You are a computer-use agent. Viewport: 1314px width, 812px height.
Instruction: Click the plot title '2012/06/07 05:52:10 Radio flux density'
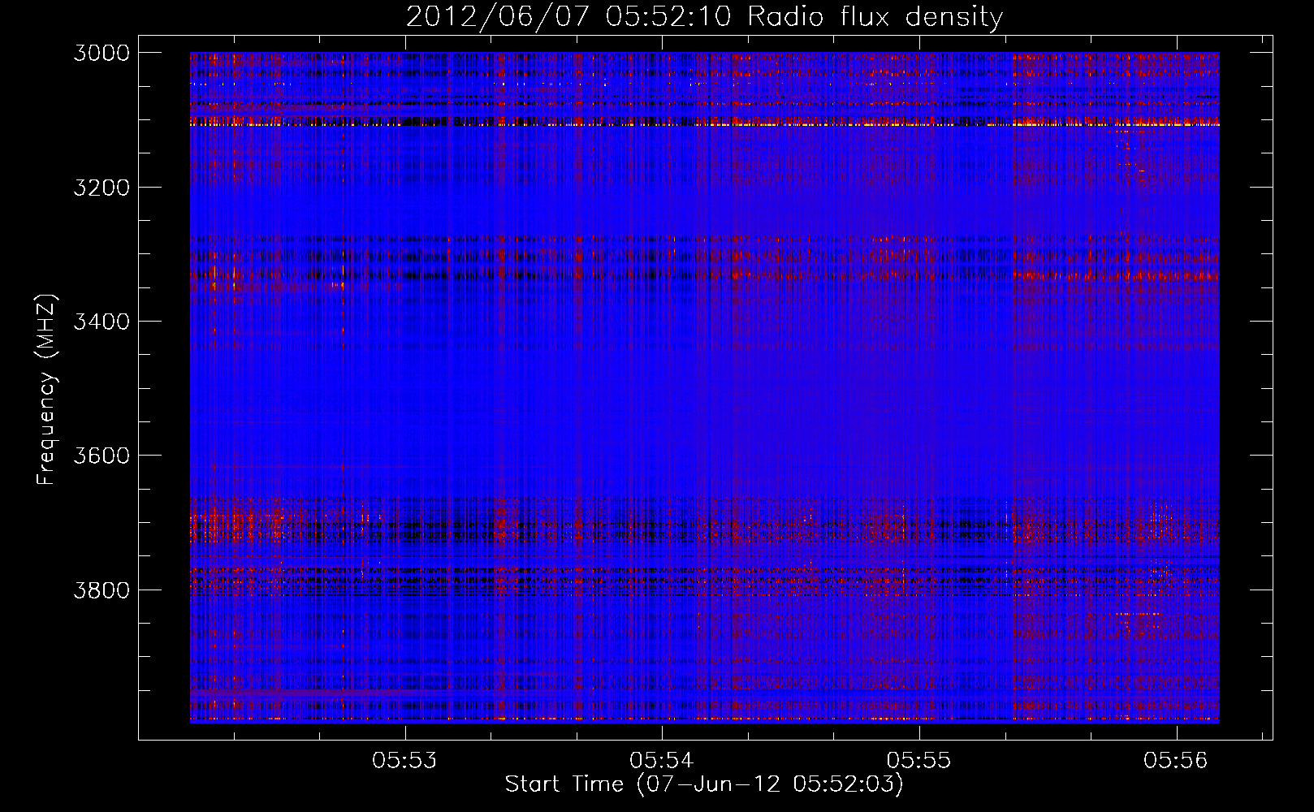click(704, 17)
